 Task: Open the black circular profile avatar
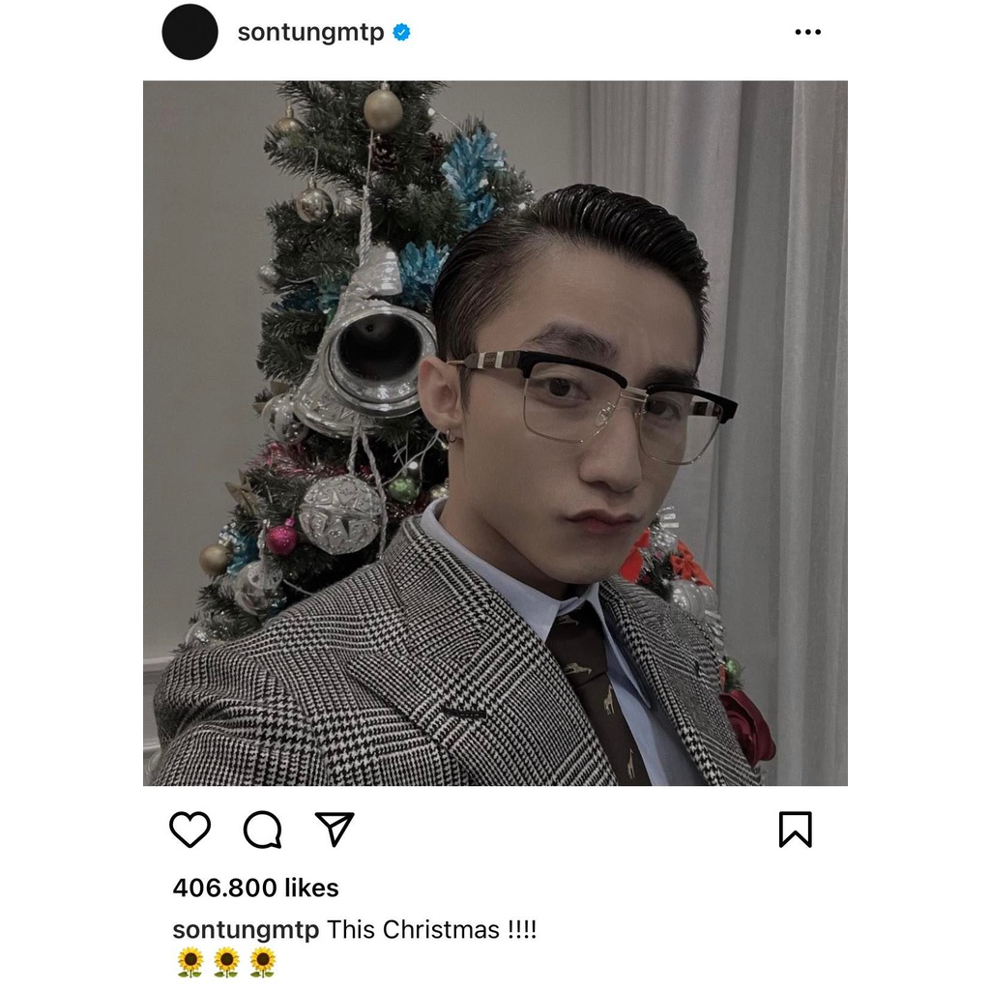point(190,32)
